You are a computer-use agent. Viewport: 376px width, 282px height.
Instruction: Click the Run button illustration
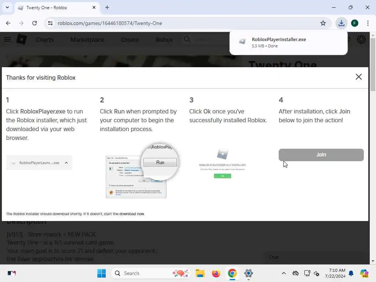click(160, 162)
